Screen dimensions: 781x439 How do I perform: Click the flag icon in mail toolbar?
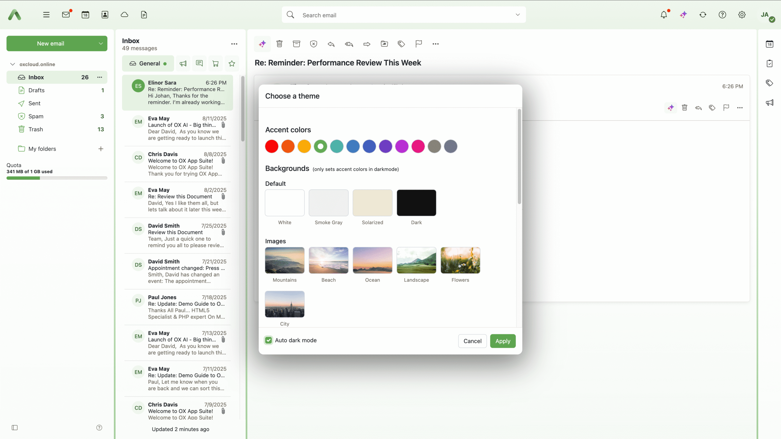tap(419, 44)
